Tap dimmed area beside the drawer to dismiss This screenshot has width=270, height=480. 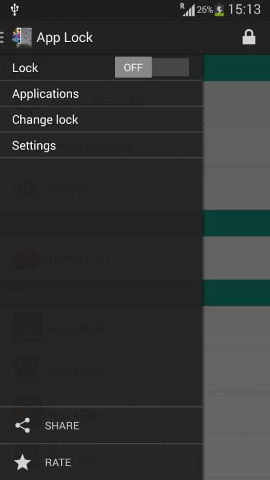[x=236, y=266]
